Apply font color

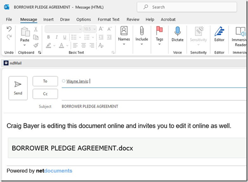click(x=62, y=45)
